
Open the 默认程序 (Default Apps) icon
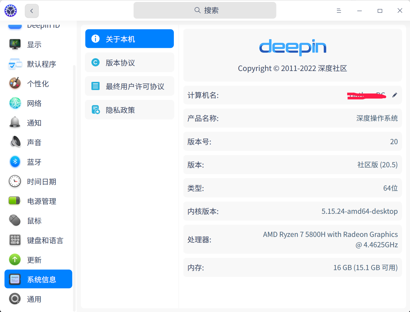point(15,64)
